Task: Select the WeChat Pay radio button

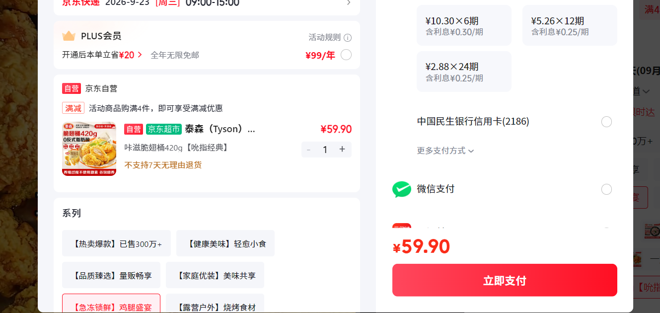Action: (606, 189)
